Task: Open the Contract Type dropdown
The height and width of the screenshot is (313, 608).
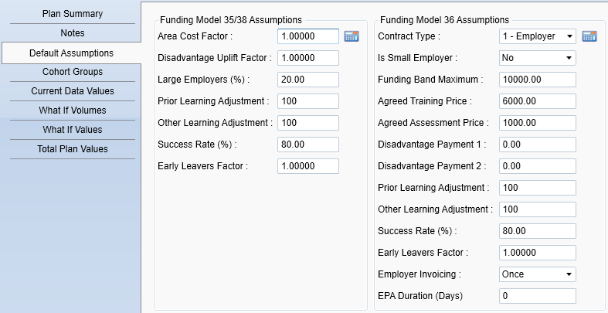Action: click(x=538, y=36)
